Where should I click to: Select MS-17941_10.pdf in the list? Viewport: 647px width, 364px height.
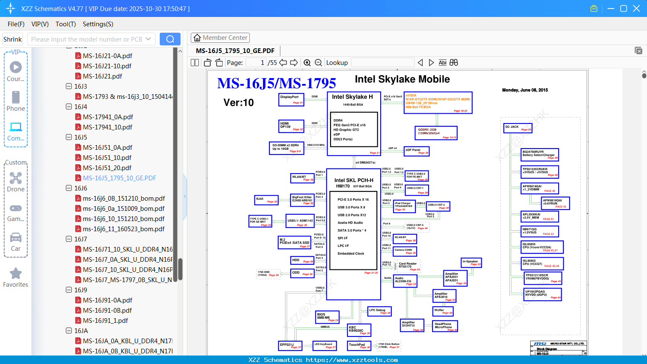point(107,127)
